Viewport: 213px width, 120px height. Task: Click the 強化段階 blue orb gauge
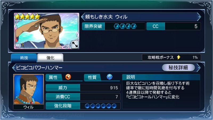(x=101, y=106)
